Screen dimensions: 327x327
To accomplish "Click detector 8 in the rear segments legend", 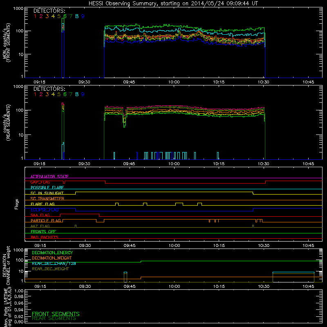I will (77, 94).
